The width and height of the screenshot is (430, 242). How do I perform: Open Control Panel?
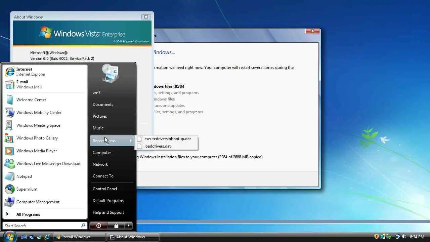pyautogui.click(x=112, y=189)
